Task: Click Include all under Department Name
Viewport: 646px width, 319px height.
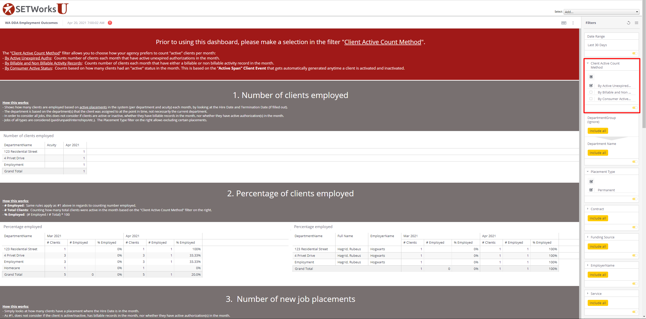Action: (598, 153)
